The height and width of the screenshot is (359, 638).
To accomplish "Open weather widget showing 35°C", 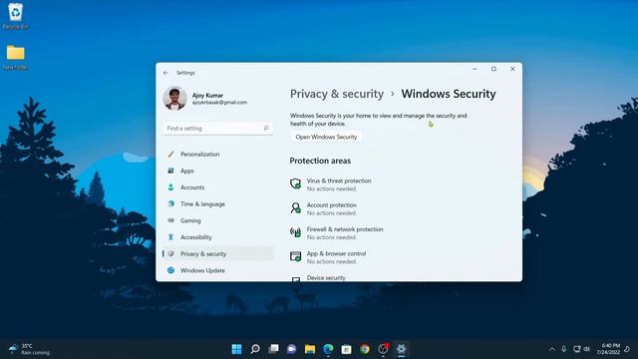I will click(29, 349).
